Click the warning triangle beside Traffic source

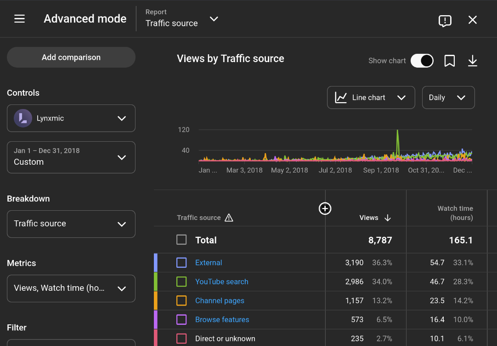pos(229,218)
